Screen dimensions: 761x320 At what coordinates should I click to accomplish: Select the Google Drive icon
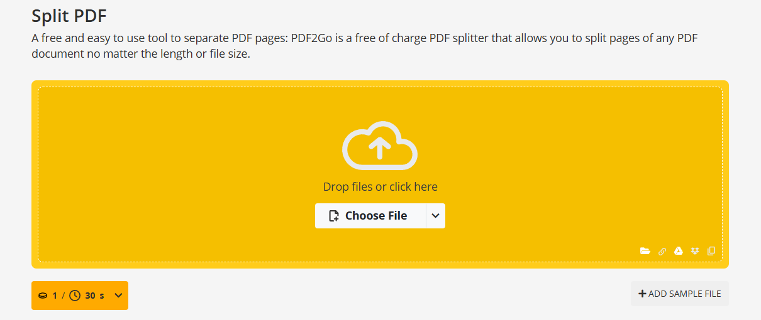[x=679, y=251]
